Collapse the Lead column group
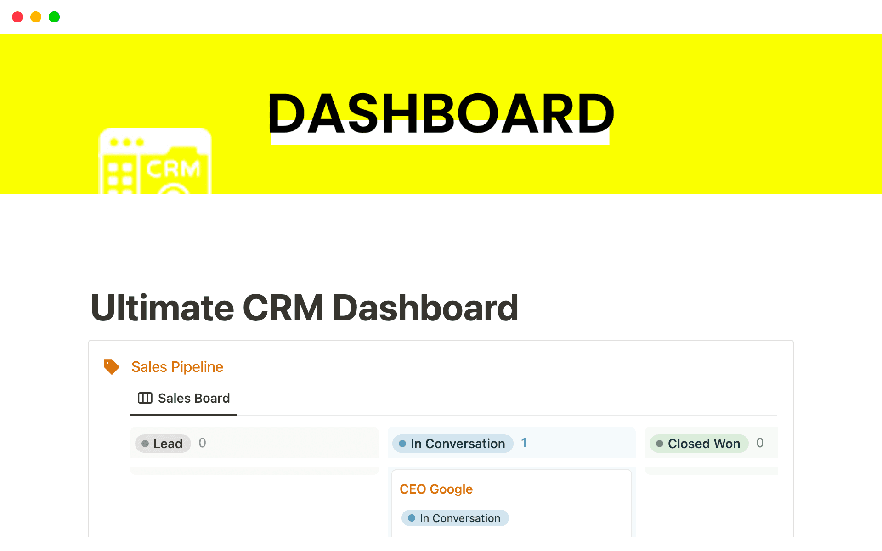The image size is (882, 551). coord(163,444)
